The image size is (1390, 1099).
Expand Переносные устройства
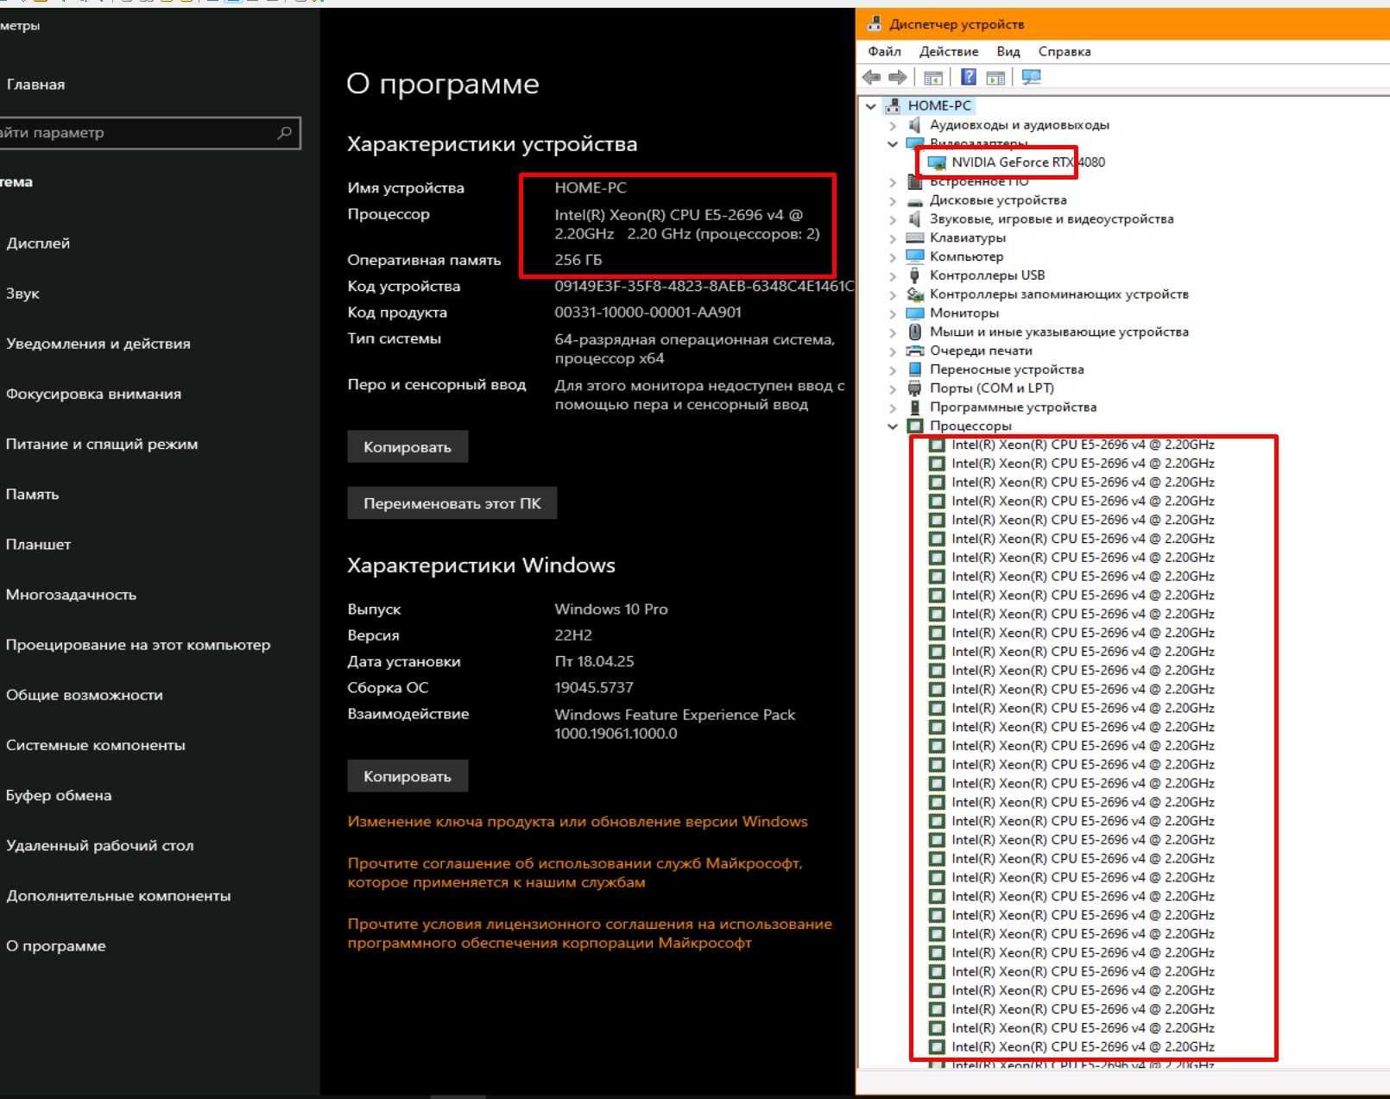[894, 369]
